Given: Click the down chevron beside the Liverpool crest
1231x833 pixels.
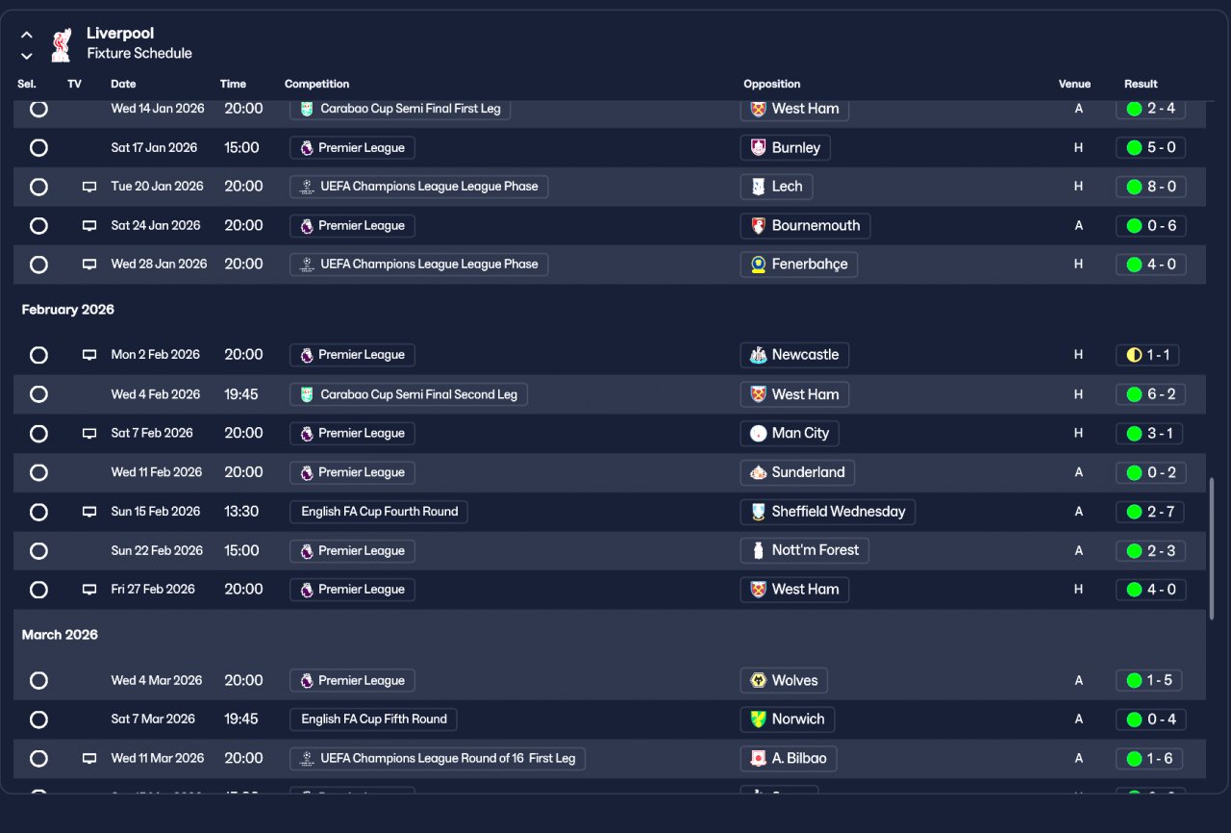Looking at the screenshot, I should (27, 56).
